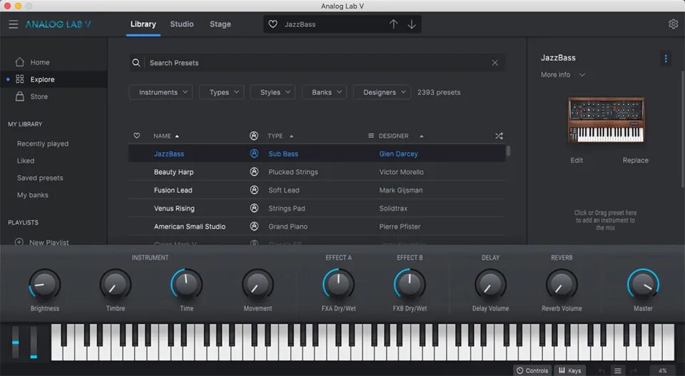Screen dimensions: 685x376
Task: Click the redo arrow in the bottom bar
Action: click(634, 371)
